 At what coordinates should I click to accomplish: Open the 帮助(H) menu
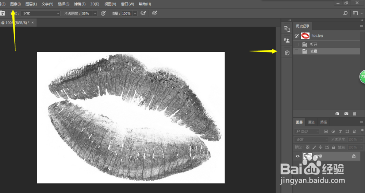pyautogui.click(x=145, y=4)
